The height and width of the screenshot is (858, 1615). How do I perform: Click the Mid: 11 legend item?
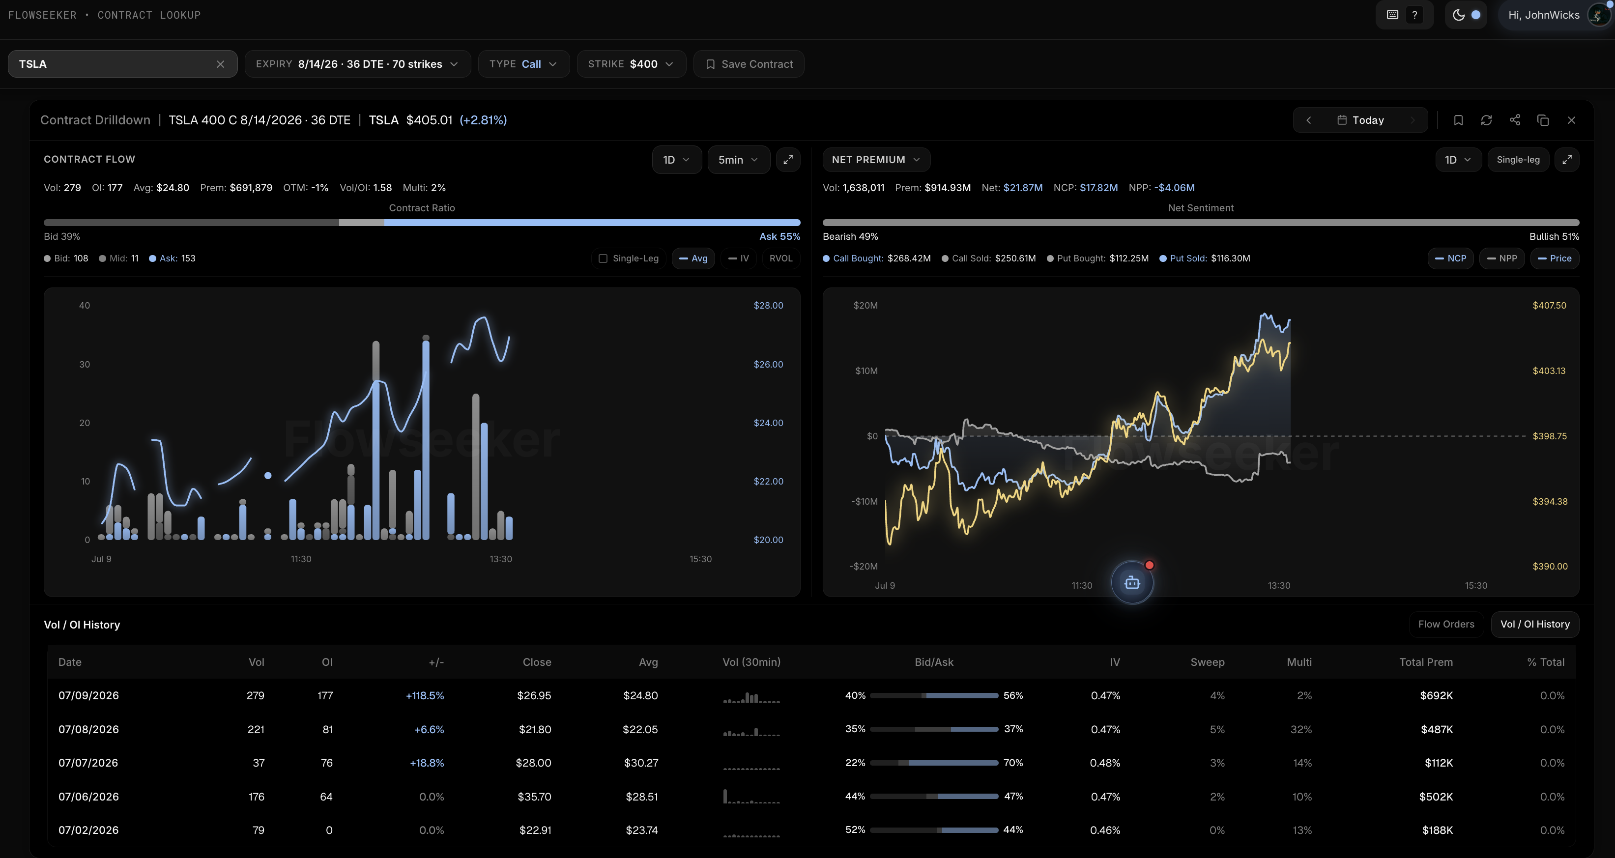(x=118, y=258)
